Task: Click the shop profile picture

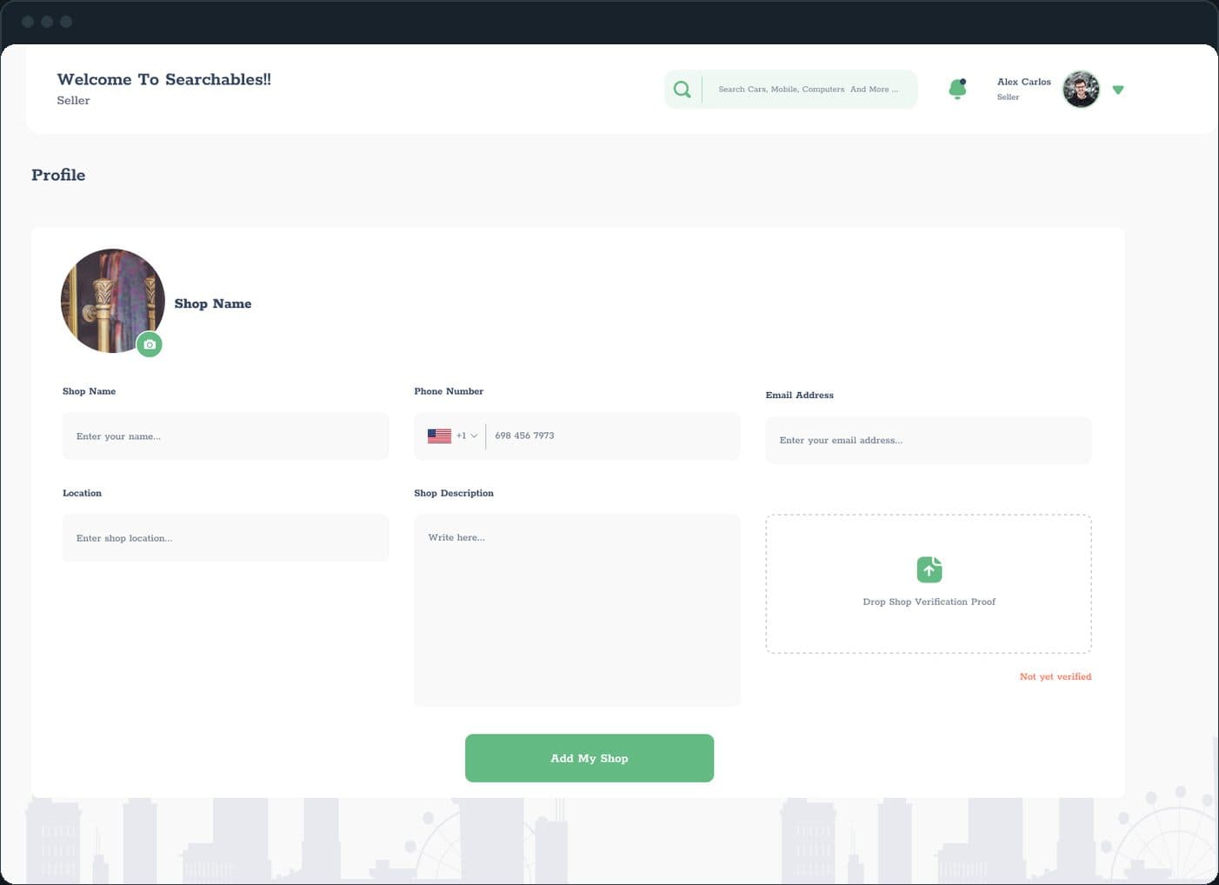Action: coord(113,301)
